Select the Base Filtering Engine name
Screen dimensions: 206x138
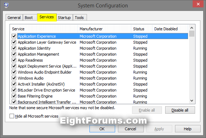pos(35,96)
